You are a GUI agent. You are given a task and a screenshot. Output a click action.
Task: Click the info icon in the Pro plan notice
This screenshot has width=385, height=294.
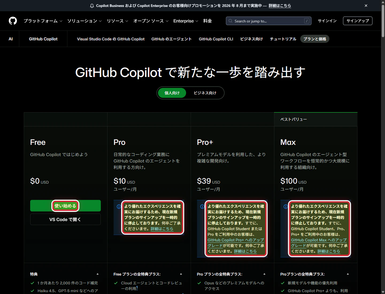(x=119, y=207)
